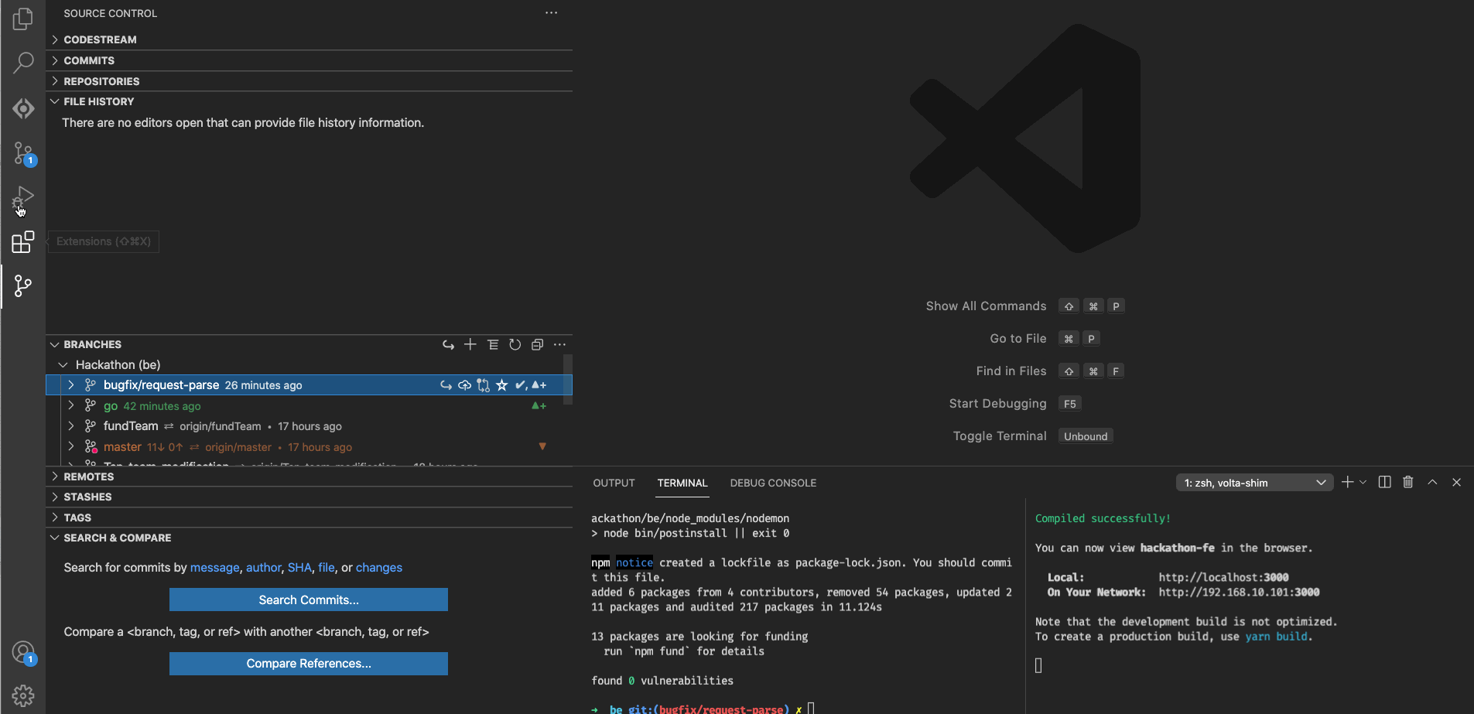Image resolution: width=1474 pixels, height=714 pixels.
Task: Star the bugfix/request-parse branch
Action: 501,385
